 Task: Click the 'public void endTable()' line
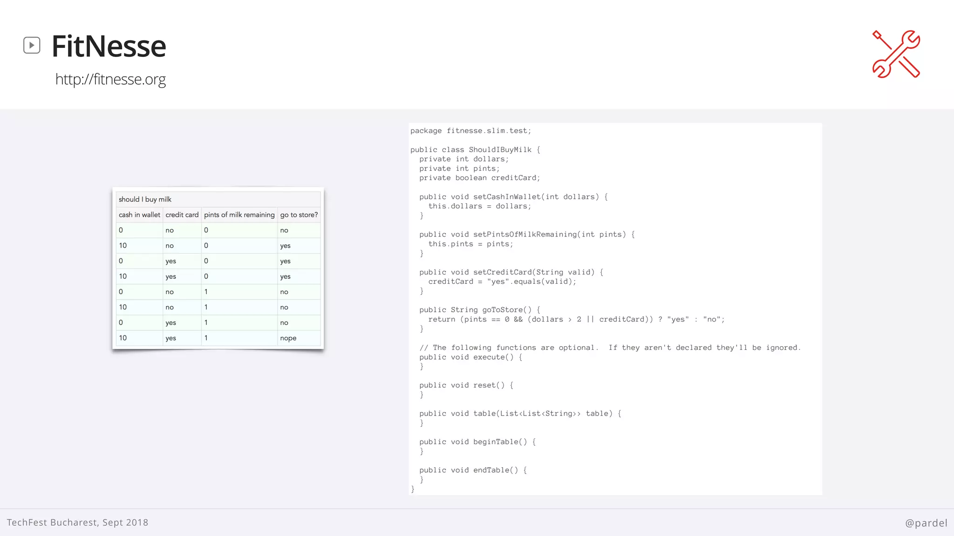tap(473, 470)
